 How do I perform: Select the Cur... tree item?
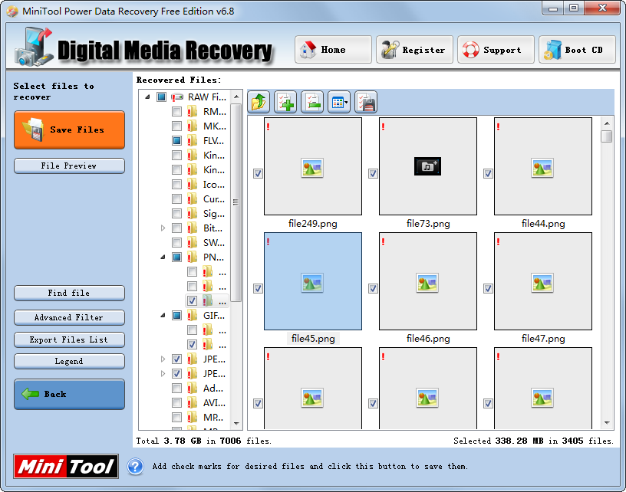click(213, 199)
